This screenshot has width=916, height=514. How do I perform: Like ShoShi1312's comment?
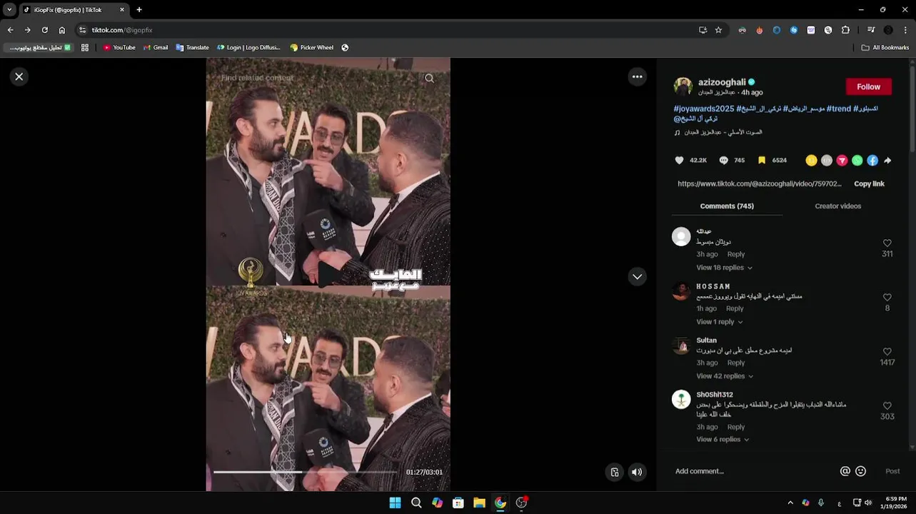point(887,405)
